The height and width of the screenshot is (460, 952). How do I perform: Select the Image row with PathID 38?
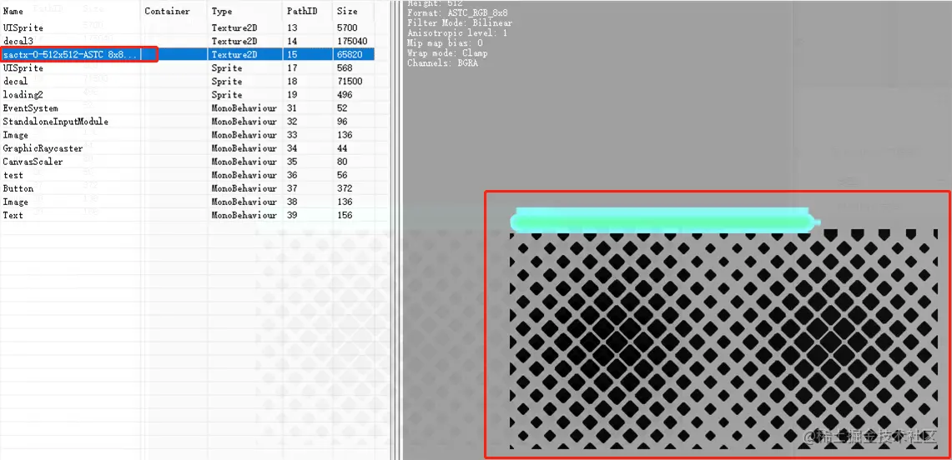point(15,201)
